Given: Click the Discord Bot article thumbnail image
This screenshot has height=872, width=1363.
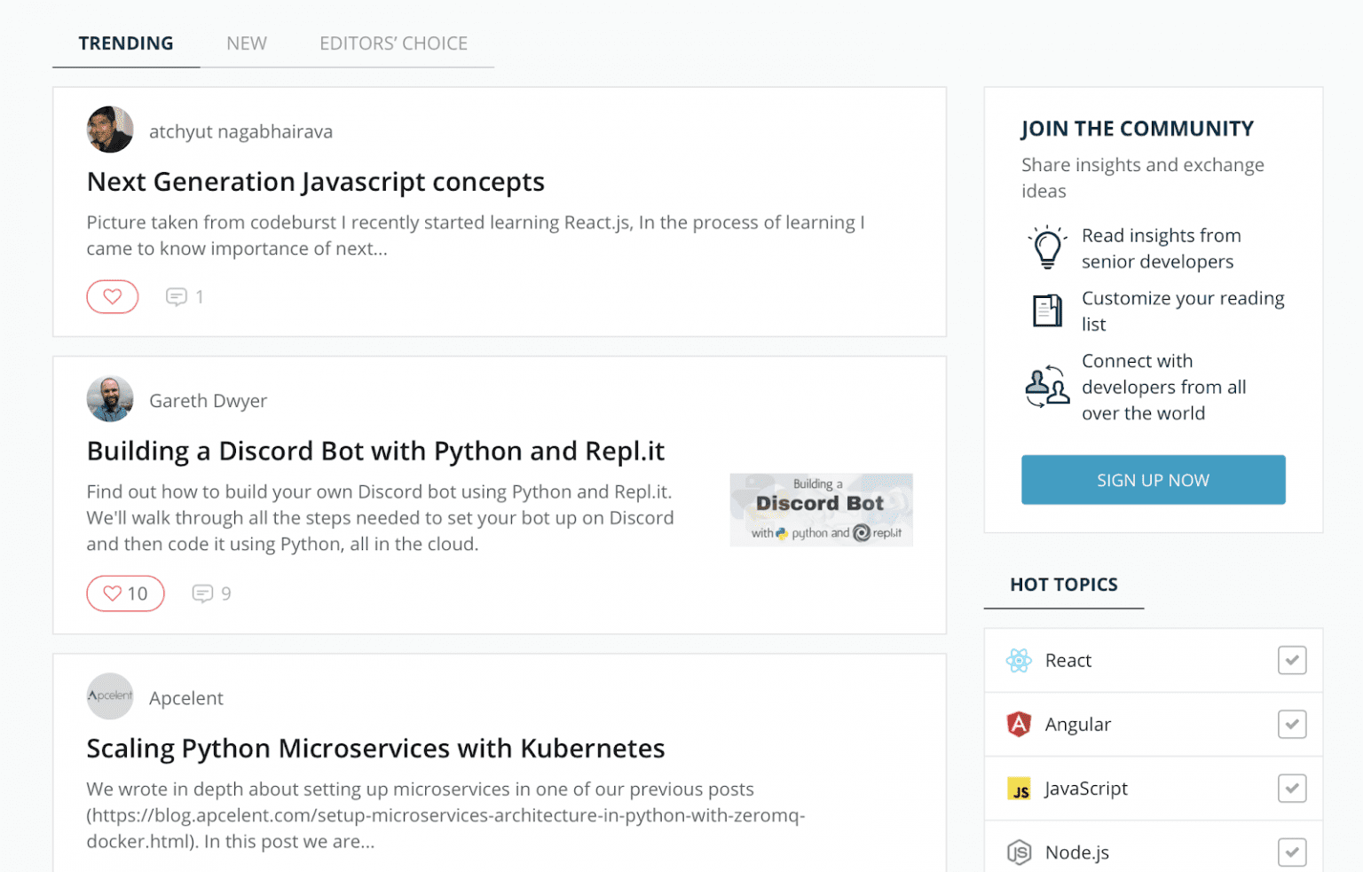Looking at the screenshot, I should [x=821, y=510].
